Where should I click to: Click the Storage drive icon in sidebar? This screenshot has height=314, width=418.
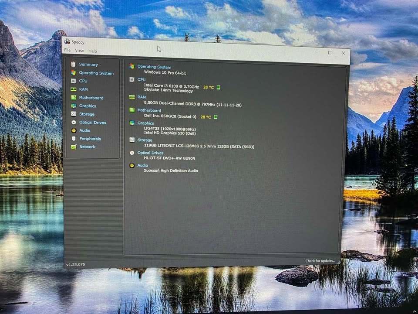(x=74, y=114)
